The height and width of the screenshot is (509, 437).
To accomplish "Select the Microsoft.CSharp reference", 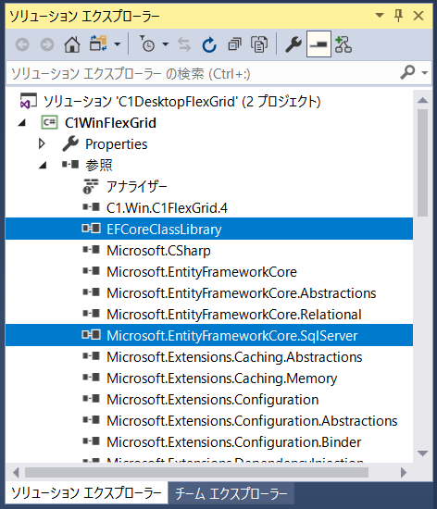I will [158, 251].
